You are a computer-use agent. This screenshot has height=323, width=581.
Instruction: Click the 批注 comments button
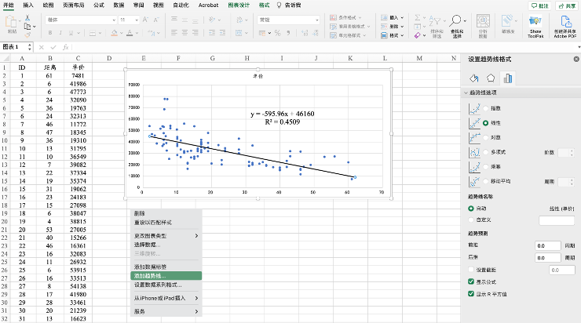tap(539, 5)
